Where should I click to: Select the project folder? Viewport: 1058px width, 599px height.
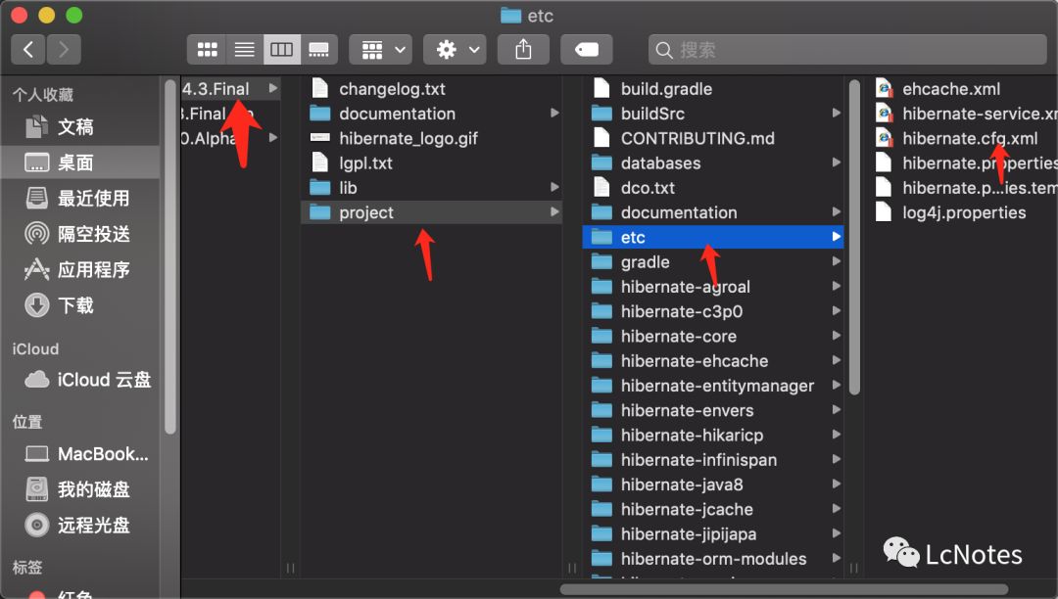click(x=431, y=212)
